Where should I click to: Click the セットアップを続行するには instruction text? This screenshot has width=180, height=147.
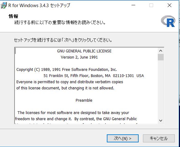[x=63, y=40]
